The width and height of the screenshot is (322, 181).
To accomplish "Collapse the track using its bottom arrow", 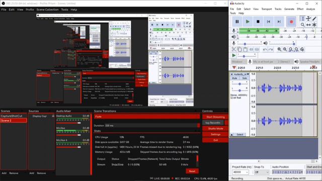I will pos(231,135).
